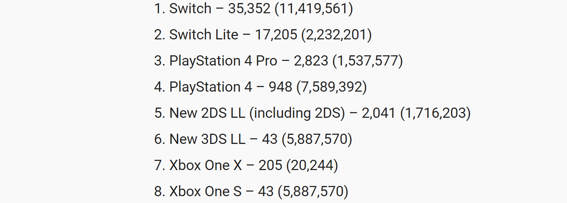Select the 7,589,392 PlayStation 4 total
Screen dimensions: 567x203
coord(331,87)
